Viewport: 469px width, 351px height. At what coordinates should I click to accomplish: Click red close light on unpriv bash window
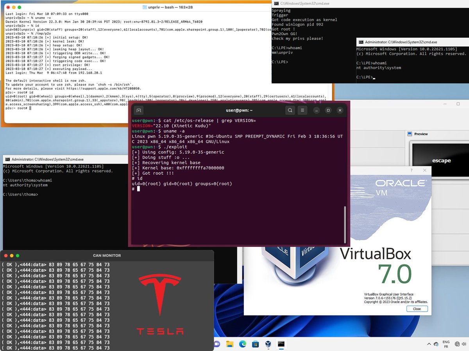pyautogui.click(x=9, y=7)
